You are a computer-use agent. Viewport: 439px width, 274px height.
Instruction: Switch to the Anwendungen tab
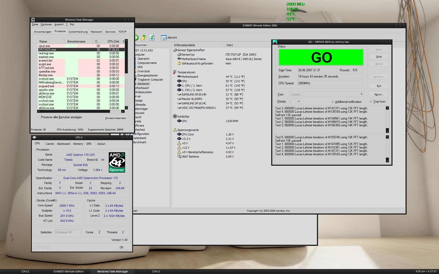[x=43, y=32]
